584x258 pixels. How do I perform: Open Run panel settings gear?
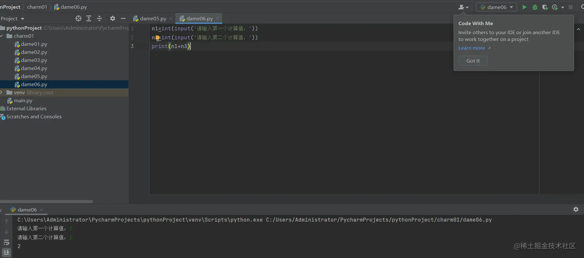click(x=576, y=209)
